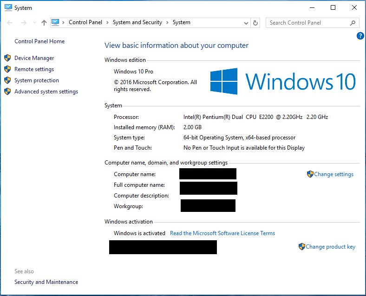This screenshot has height=296, width=366.
Task: Click the shield icon beside Remote settings
Action: click(x=7, y=69)
